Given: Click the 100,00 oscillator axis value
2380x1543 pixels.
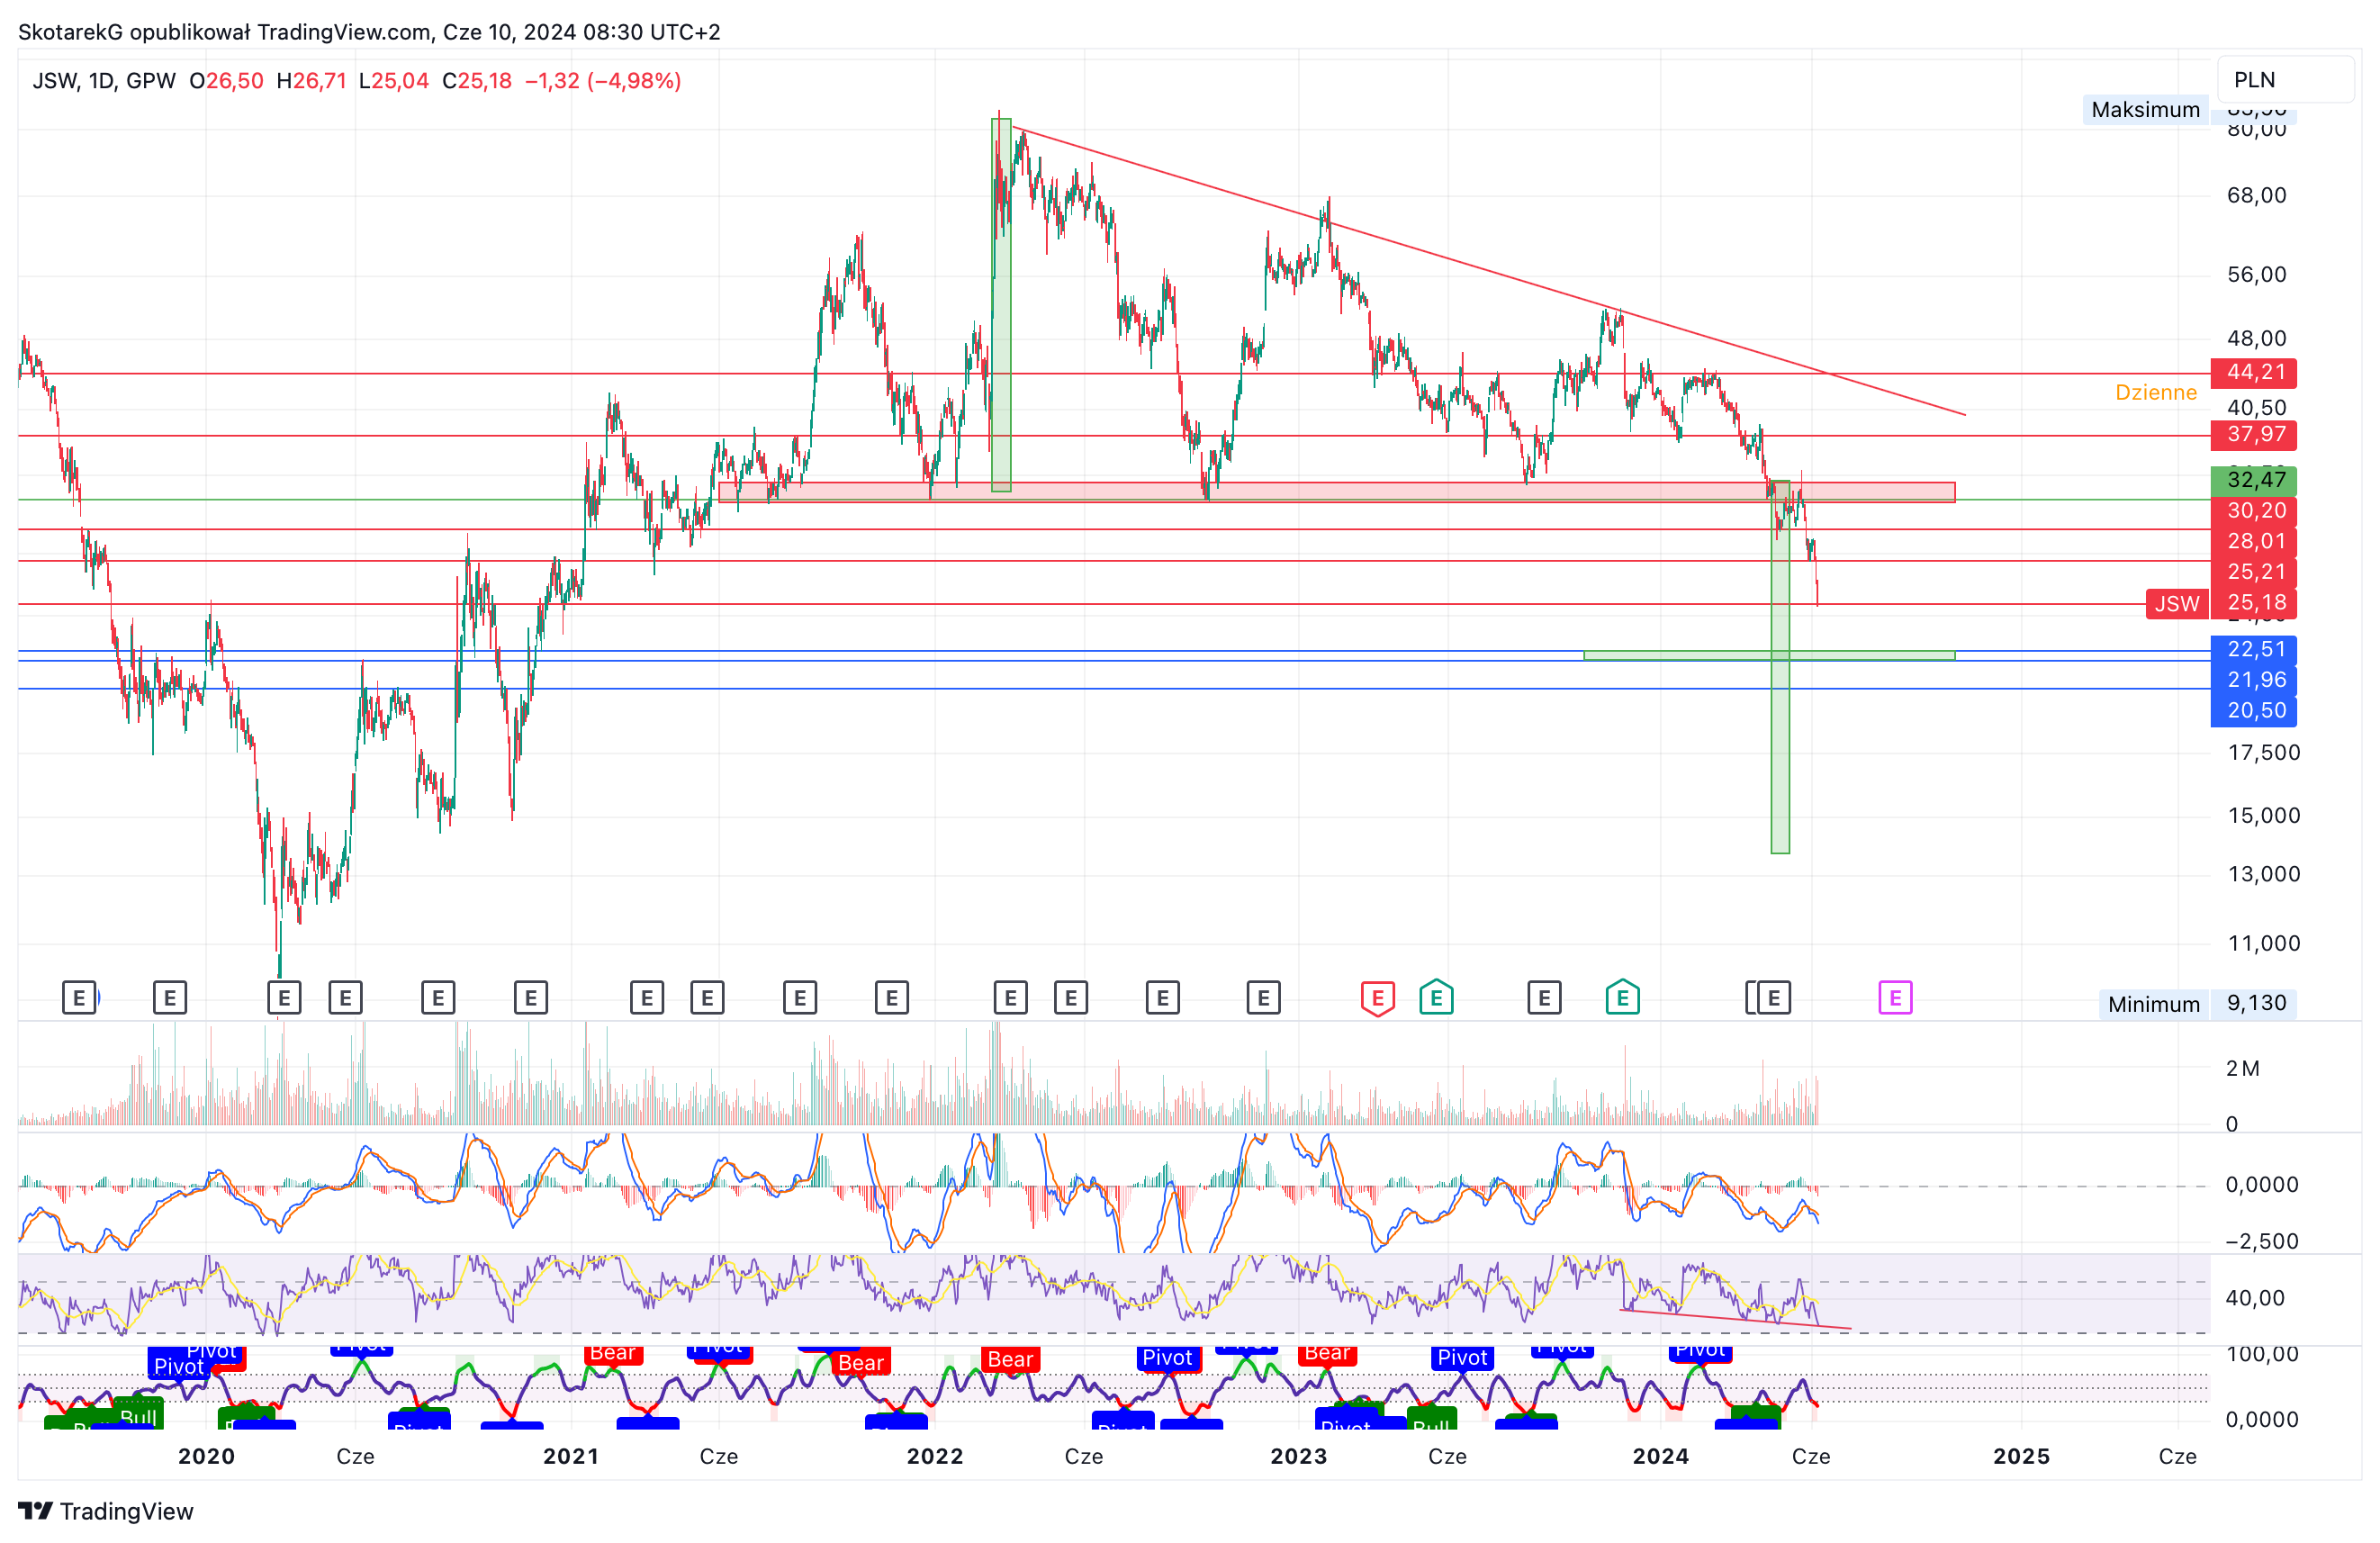Looking at the screenshot, I should pyautogui.click(x=2262, y=1354).
